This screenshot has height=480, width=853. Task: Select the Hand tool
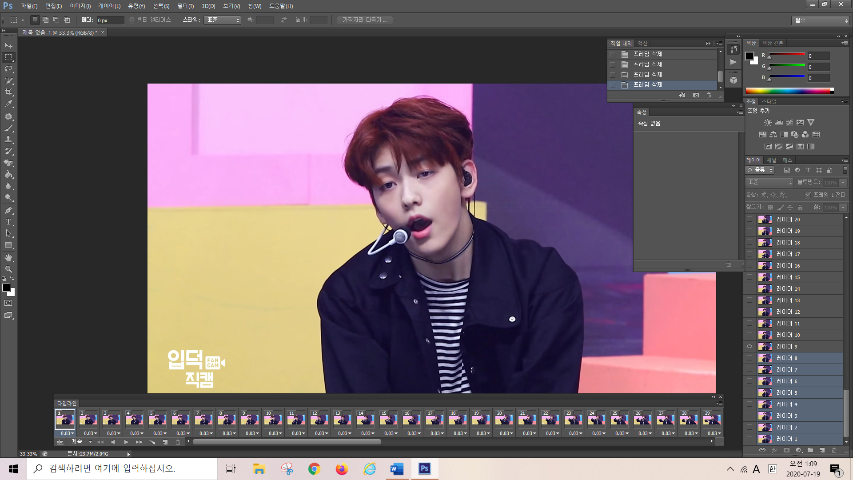click(x=8, y=258)
